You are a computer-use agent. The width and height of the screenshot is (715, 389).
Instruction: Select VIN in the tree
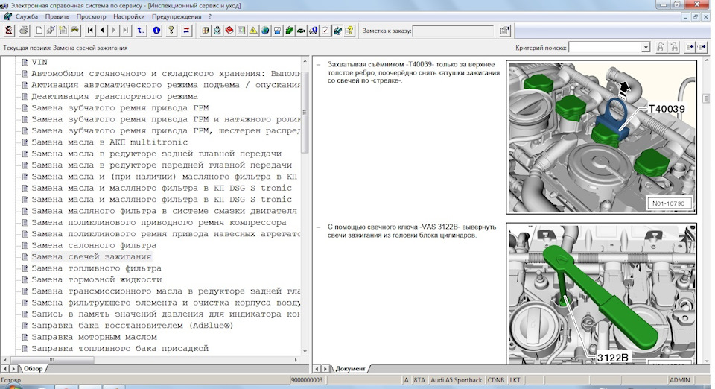coord(39,62)
